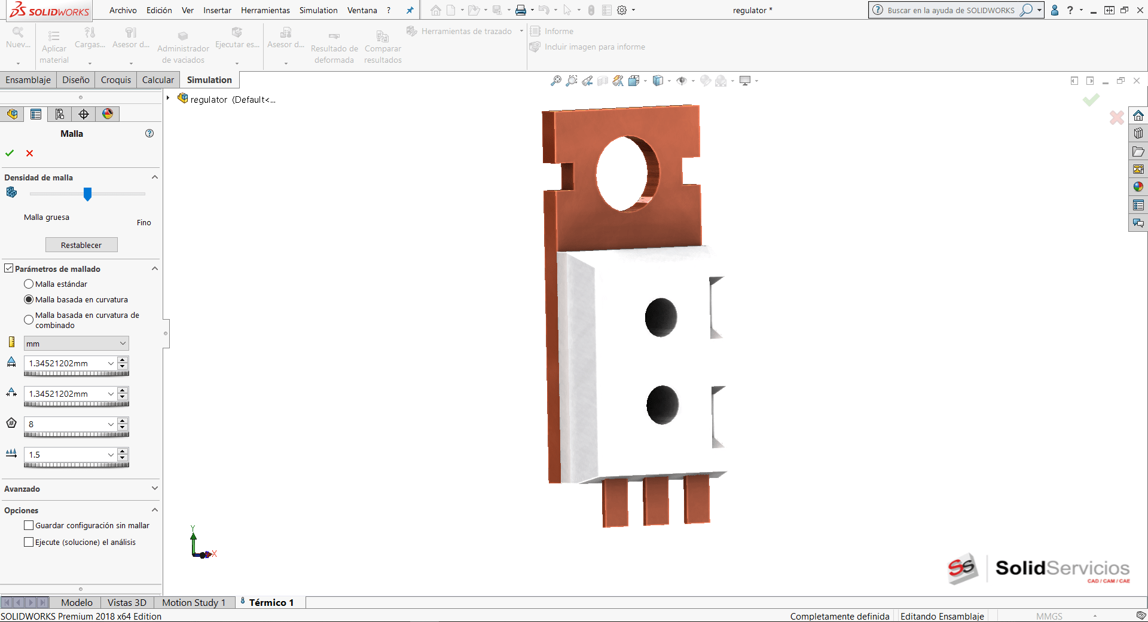Click the red X to cancel mesh
1148x622 pixels.
coord(29,154)
